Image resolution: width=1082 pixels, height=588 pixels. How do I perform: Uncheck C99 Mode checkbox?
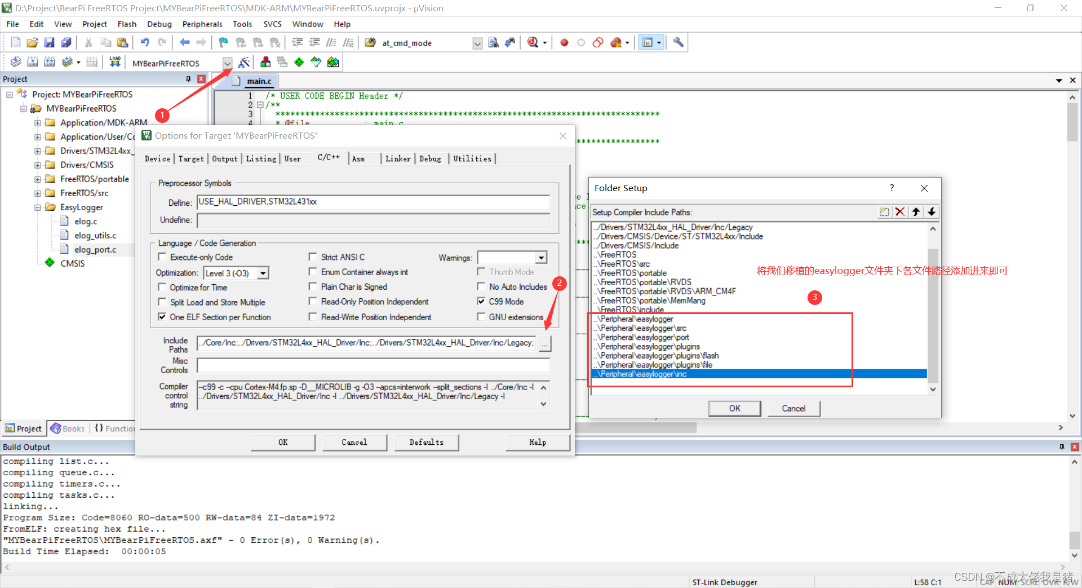pos(481,302)
